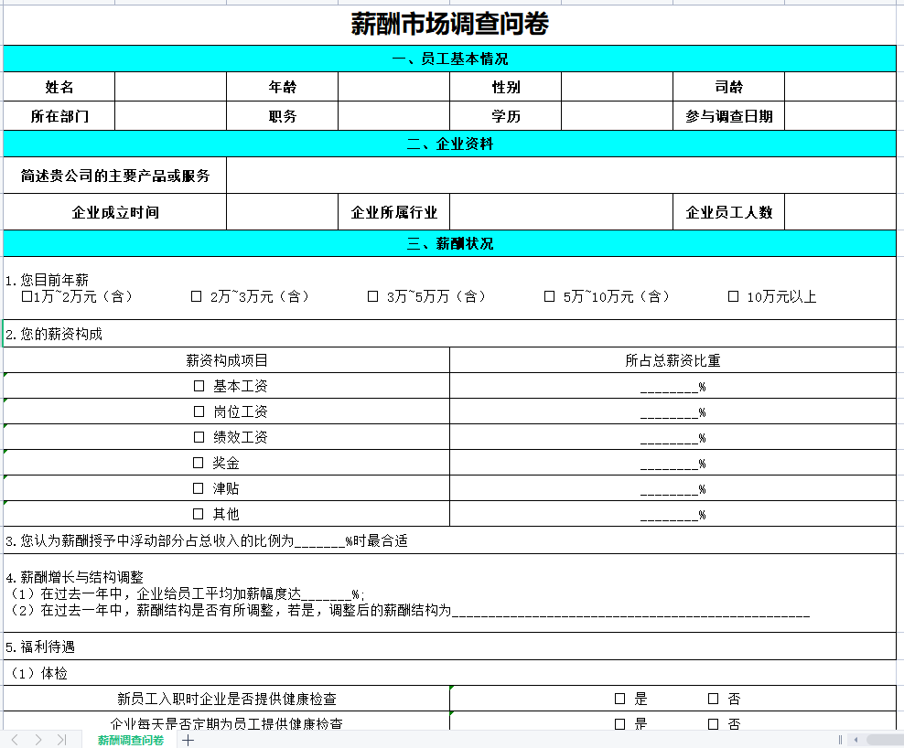The image size is (904, 748).
Task: Select the 企业所属行业 label cell
Action: pos(393,212)
